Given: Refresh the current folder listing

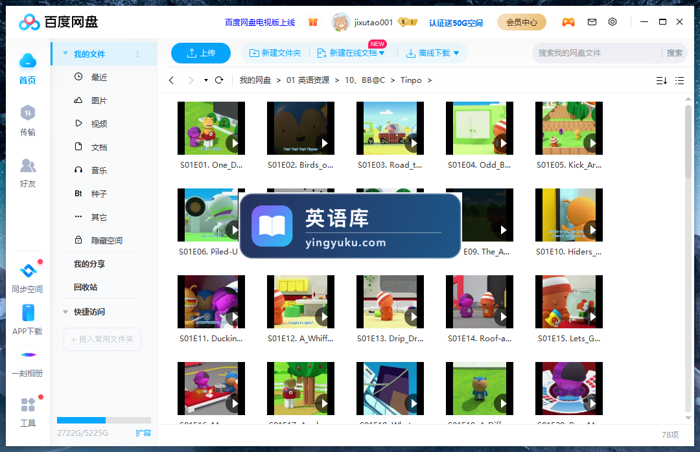Looking at the screenshot, I should pos(219,80).
